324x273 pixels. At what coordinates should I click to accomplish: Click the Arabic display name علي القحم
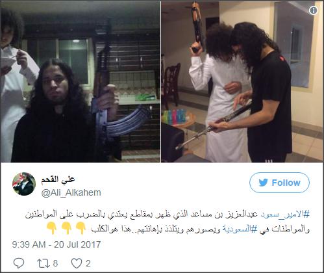(x=58, y=179)
